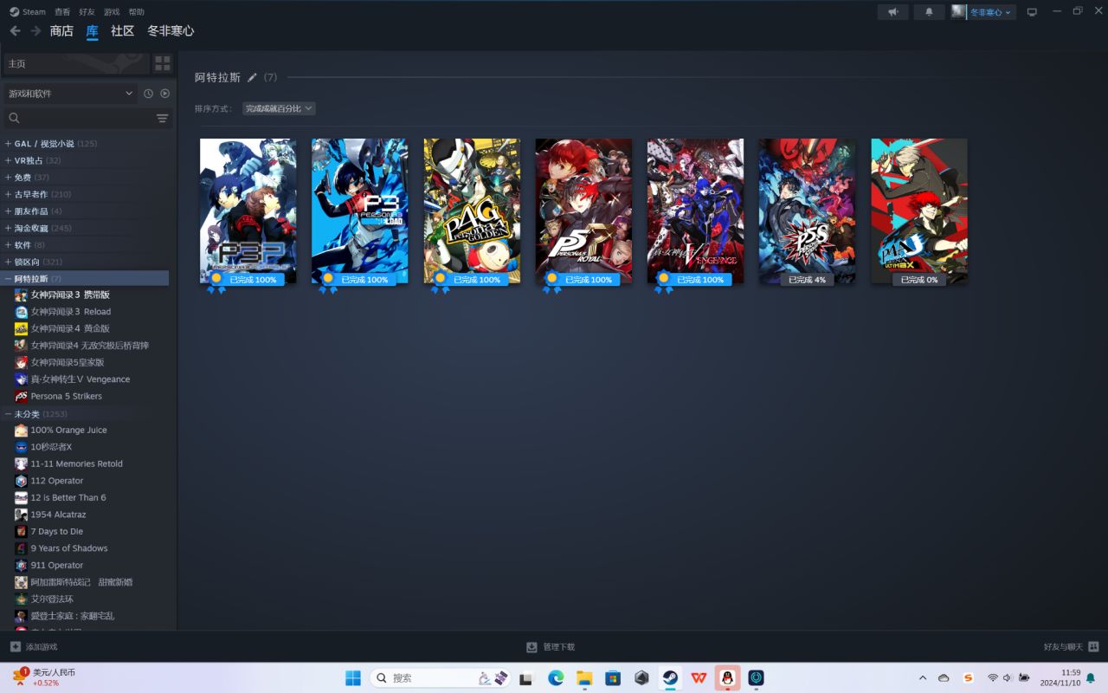
Task: Open Microsoft Edge from taskbar
Action: pos(556,677)
